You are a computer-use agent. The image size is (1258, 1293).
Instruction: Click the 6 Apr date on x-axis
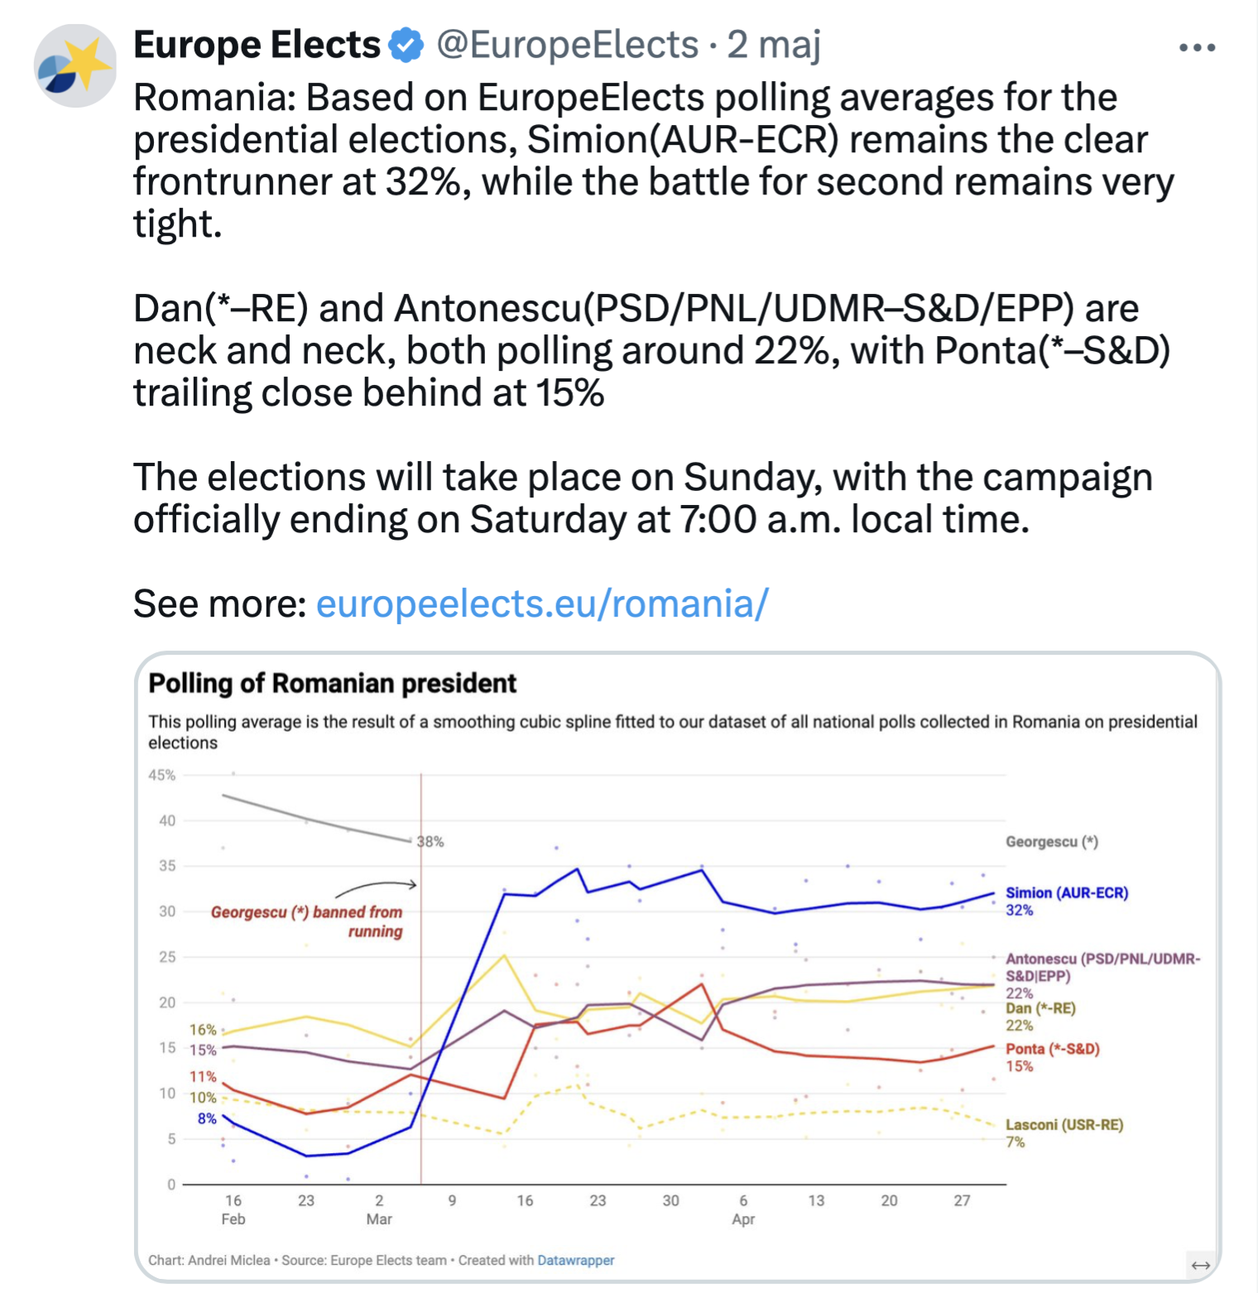tap(743, 1209)
